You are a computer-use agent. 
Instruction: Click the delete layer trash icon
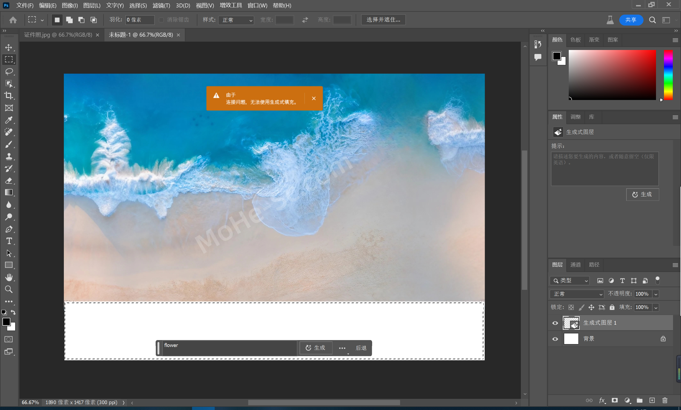click(665, 400)
